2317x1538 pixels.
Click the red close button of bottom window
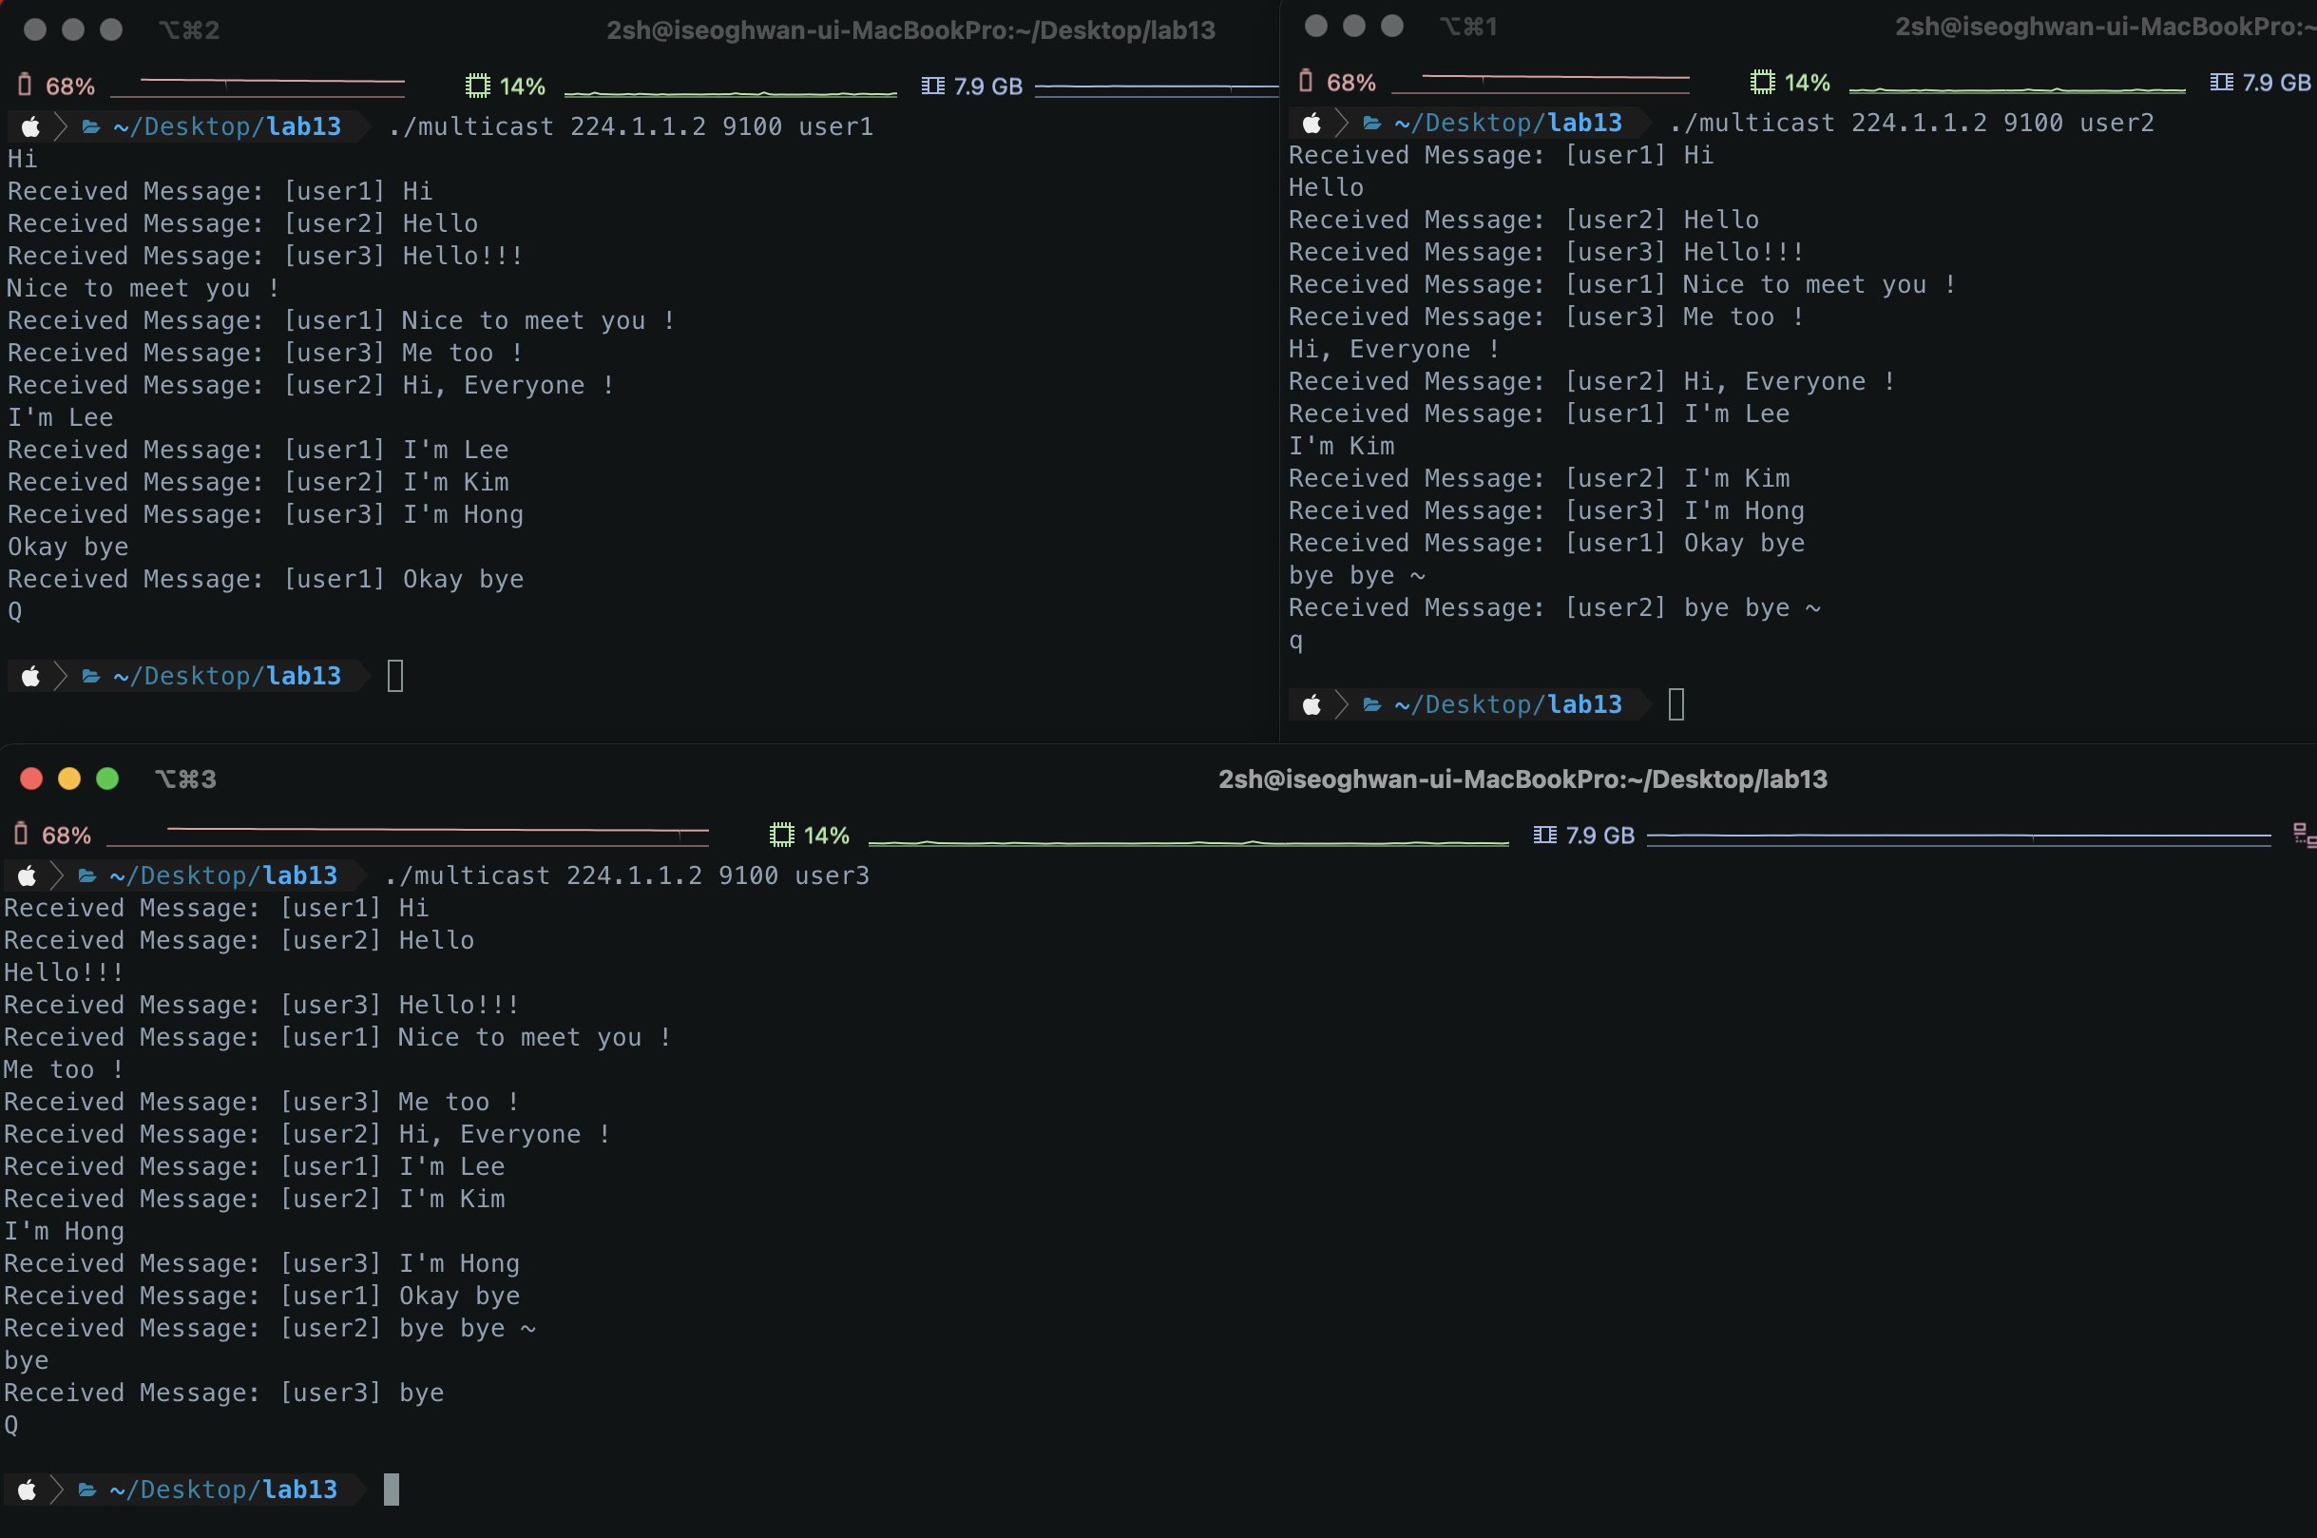pyautogui.click(x=31, y=779)
